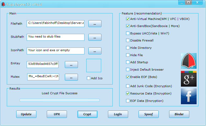
Task: Close the Aegis Crypter window
Action: click(197, 3)
